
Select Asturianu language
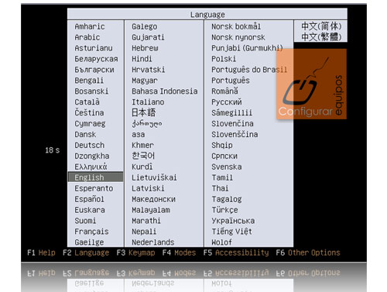[94, 48]
